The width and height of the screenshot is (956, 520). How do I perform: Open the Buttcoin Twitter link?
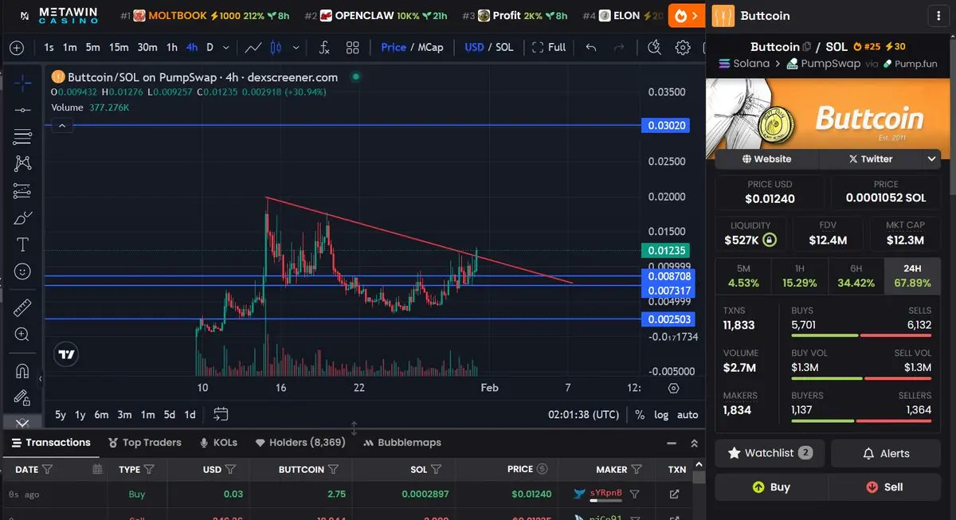pos(870,159)
